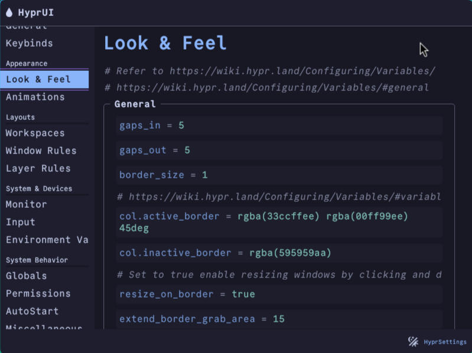This screenshot has width=472, height=353.
Task: Select Look & Feel in the sidebar
Action: pyautogui.click(x=38, y=79)
